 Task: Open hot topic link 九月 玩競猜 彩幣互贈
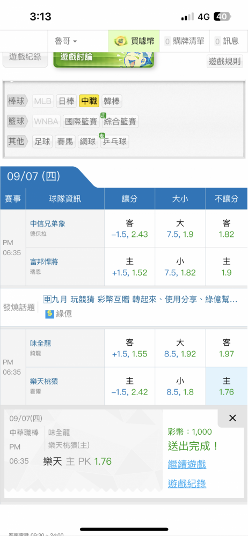[141, 300]
